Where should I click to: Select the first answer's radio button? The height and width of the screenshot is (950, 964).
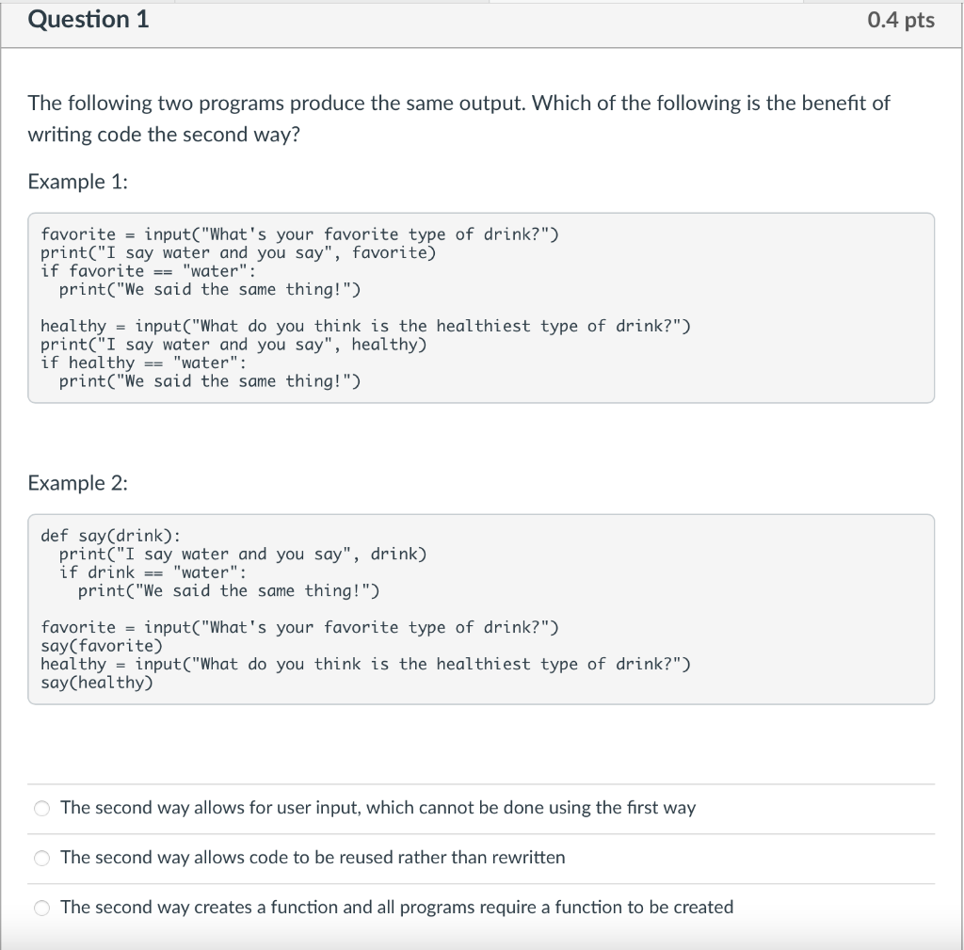(41, 808)
